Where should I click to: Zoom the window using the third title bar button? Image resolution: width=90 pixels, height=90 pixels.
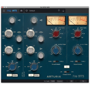tap(6, 7)
